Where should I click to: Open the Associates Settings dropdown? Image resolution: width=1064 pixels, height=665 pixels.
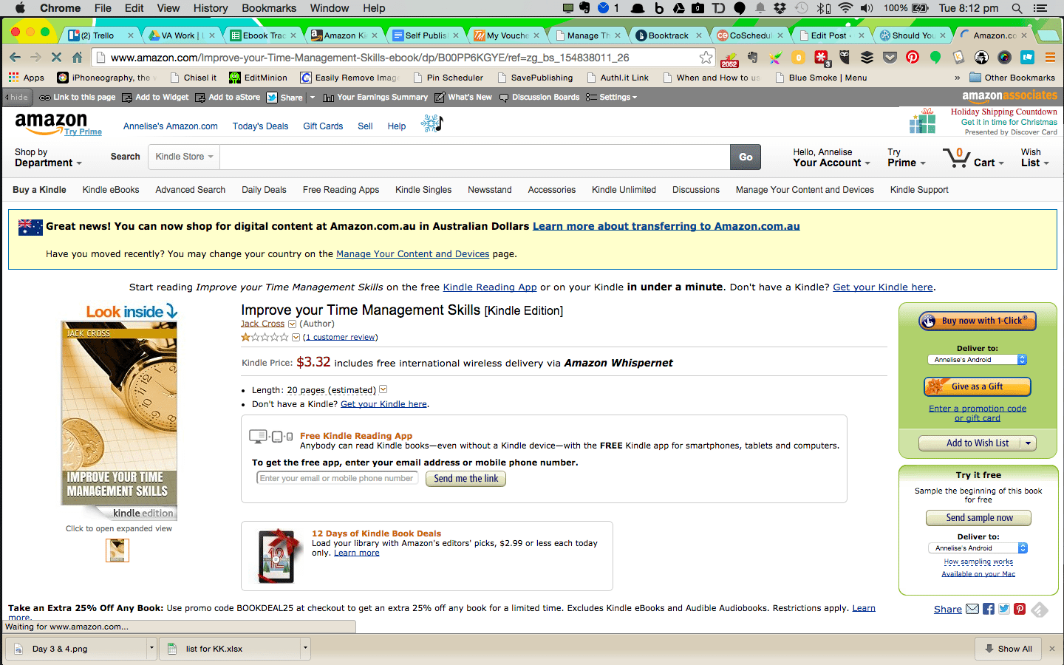pos(611,98)
